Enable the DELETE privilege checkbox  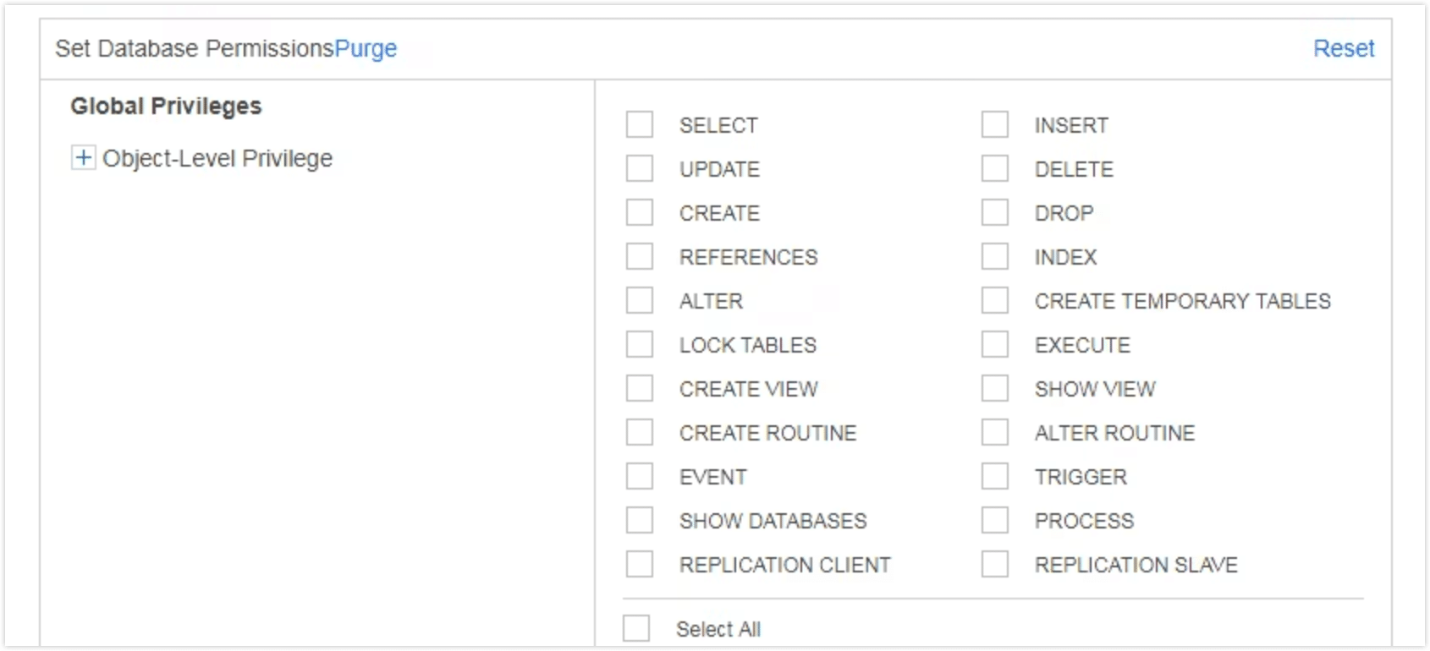(x=995, y=169)
